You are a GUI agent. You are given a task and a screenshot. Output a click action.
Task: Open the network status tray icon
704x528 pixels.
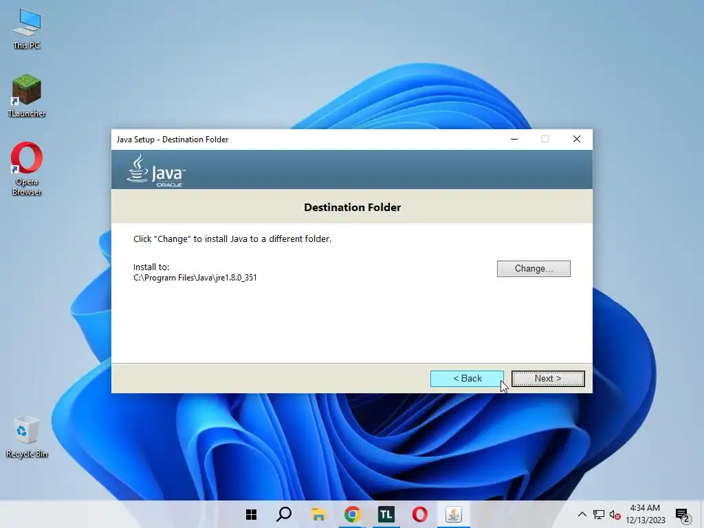click(x=599, y=514)
